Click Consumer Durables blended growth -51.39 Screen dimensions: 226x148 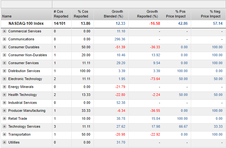pos(120,47)
